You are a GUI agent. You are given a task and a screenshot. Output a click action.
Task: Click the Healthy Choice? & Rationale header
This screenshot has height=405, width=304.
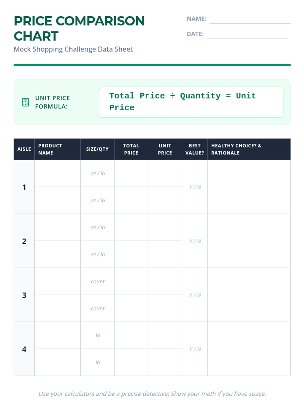[249, 149]
